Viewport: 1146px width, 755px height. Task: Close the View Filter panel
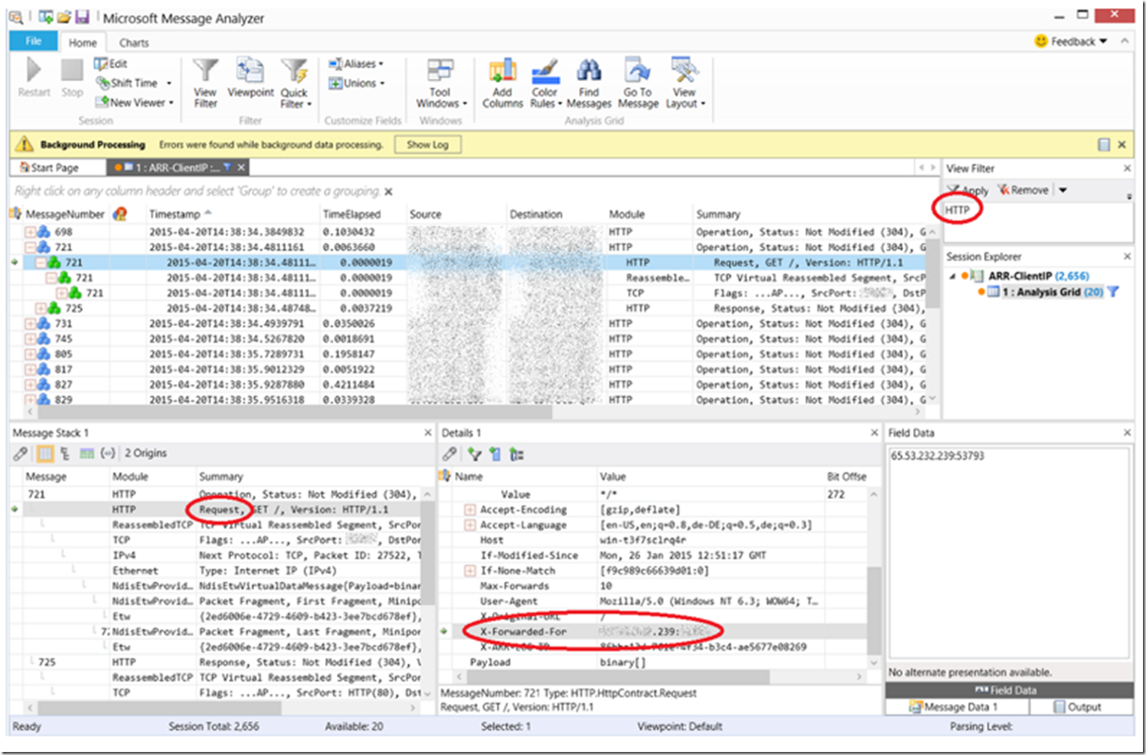[x=1127, y=168]
